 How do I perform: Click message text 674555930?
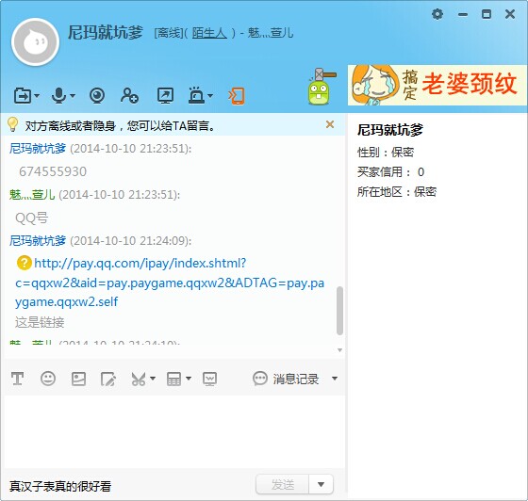pos(53,171)
